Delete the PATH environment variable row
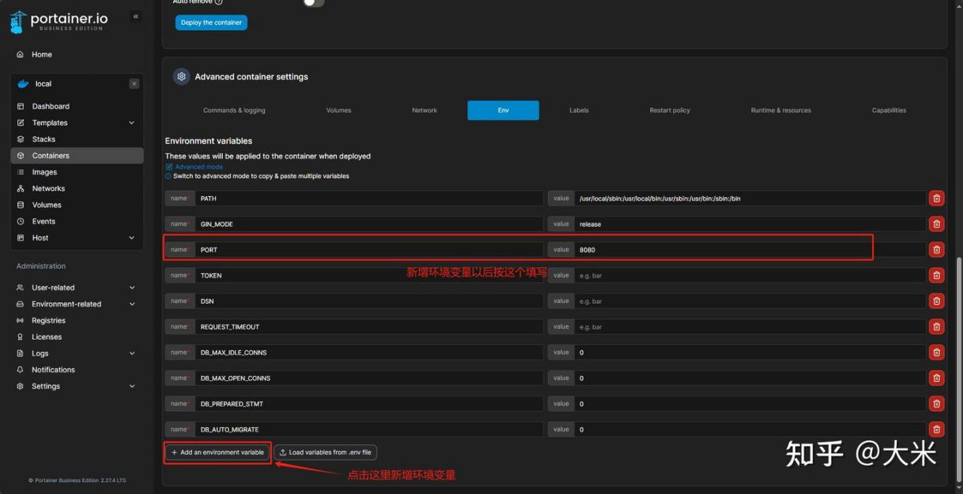This screenshot has width=963, height=494. [x=936, y=199]
